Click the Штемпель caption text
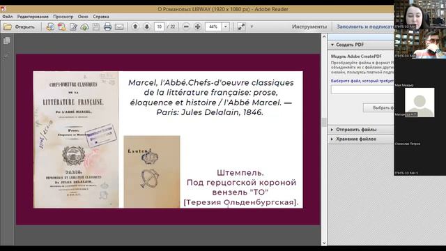 tap(240, 173)
